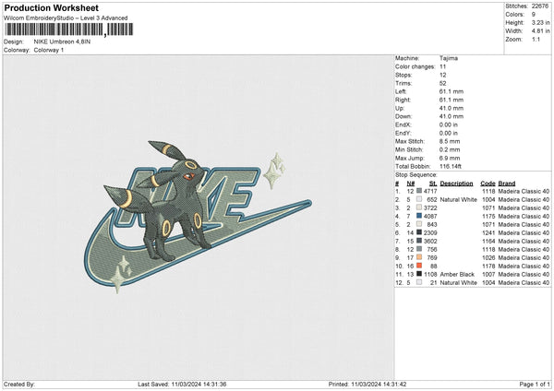The image size is (554, 391).
Task: Click the Nike Umbreon embroidery design preview
Action: pyautogui.click(x=198, y=217)
